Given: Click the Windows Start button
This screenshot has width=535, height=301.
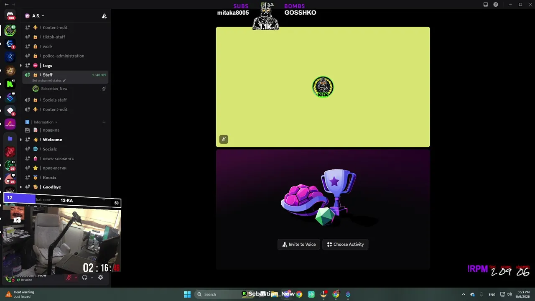Looking at the screenshot, I should click(x=187, y=294).
